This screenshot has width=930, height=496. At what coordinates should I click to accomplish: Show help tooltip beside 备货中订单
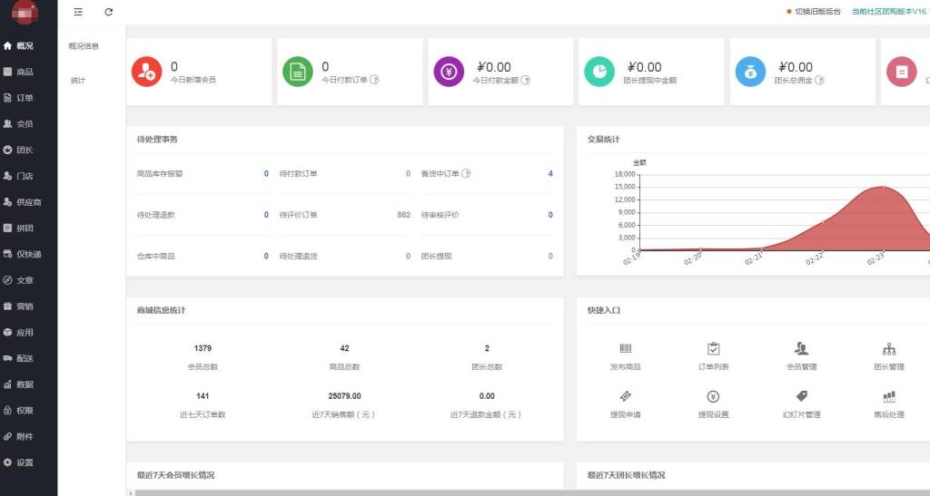pos(466,173)
